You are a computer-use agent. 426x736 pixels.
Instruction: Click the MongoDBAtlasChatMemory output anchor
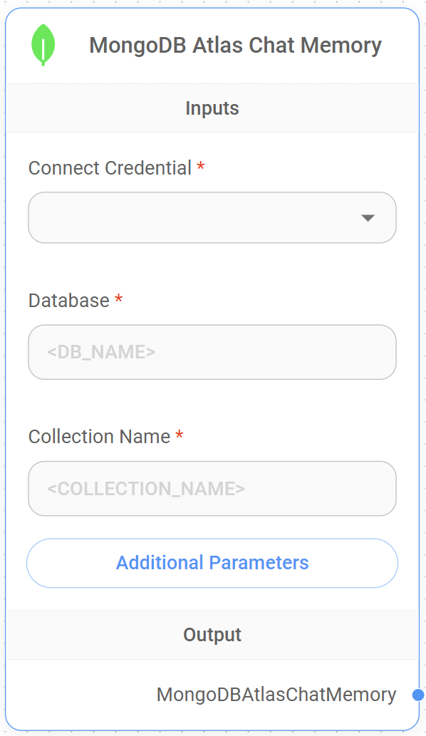point(417,693)
